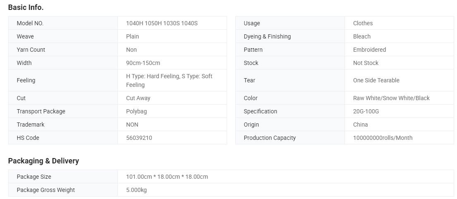Select the Model NO. value text

(x=162, y=23)
